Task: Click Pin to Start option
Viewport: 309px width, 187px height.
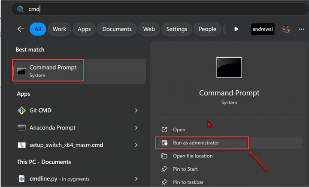Action: [185, 169]
